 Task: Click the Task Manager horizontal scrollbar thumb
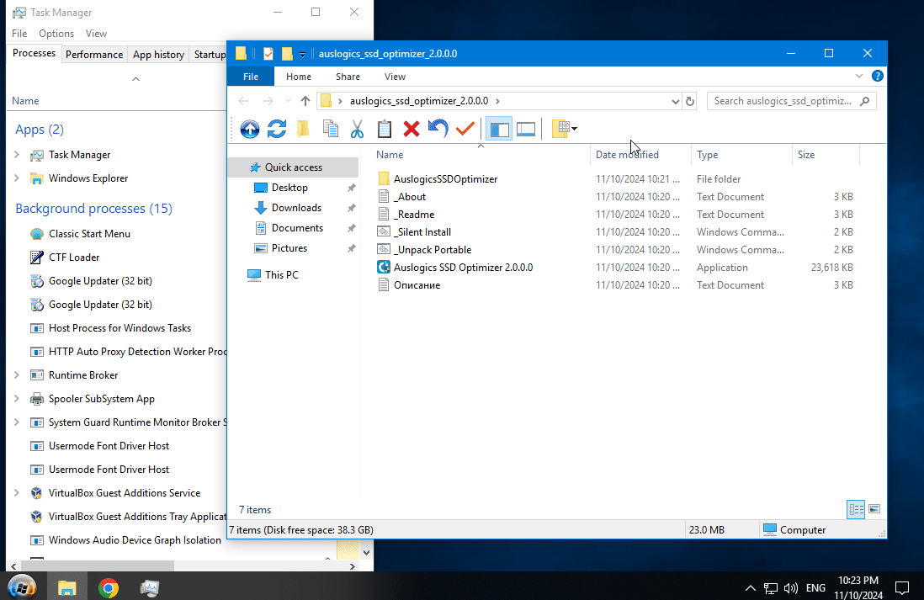click(x=96, y=566)
